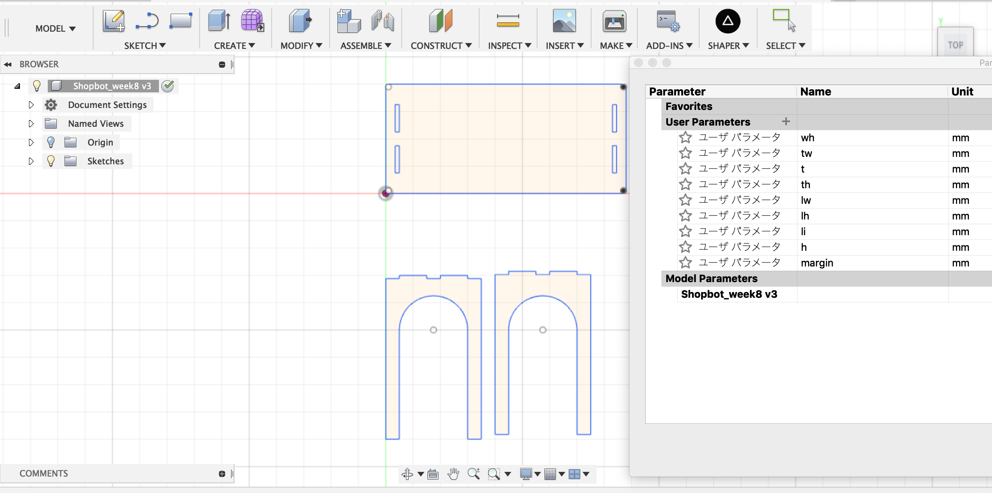
Task: Favorite the wh user parameter star
Action: point(685,137)
